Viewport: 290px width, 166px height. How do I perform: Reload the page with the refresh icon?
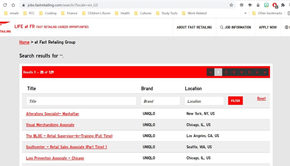point(5,5)
